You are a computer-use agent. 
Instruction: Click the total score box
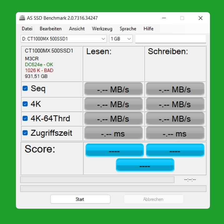click(145, 165)
